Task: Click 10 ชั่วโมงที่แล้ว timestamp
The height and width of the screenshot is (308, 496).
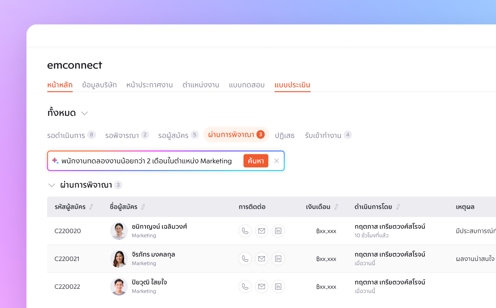Action: click(x=371, y=235)
